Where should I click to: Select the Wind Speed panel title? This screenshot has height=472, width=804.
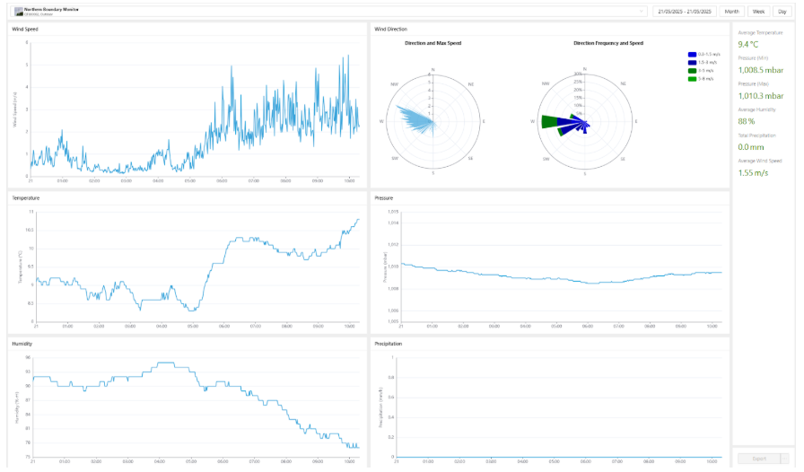pyautogui.click(x=25, y=30)
